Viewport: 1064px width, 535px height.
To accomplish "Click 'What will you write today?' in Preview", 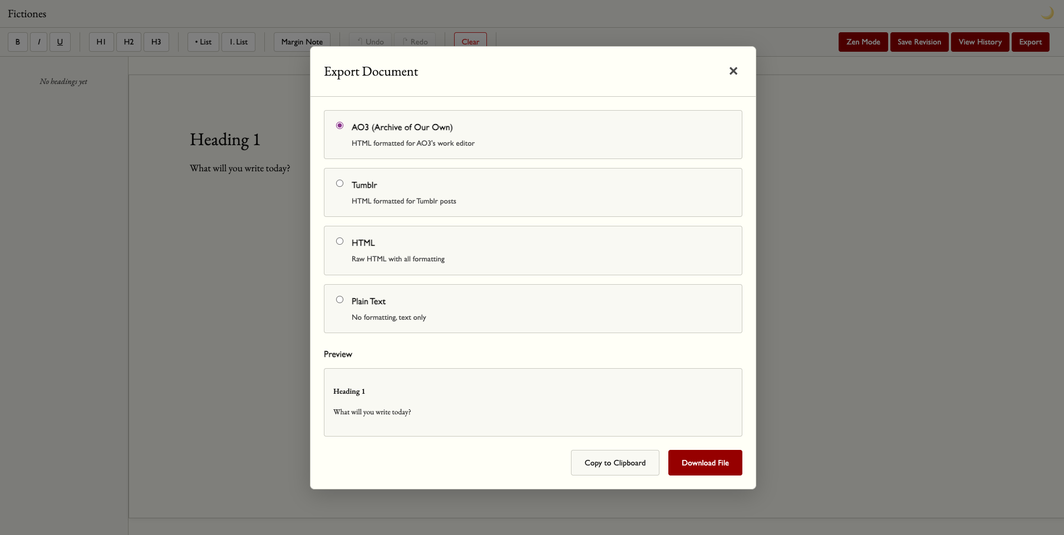I will (372, 412).
